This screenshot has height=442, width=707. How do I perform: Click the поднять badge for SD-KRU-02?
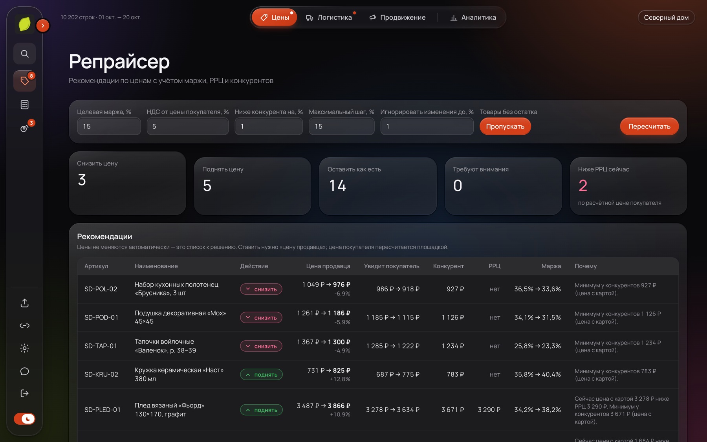click(261, 375)
